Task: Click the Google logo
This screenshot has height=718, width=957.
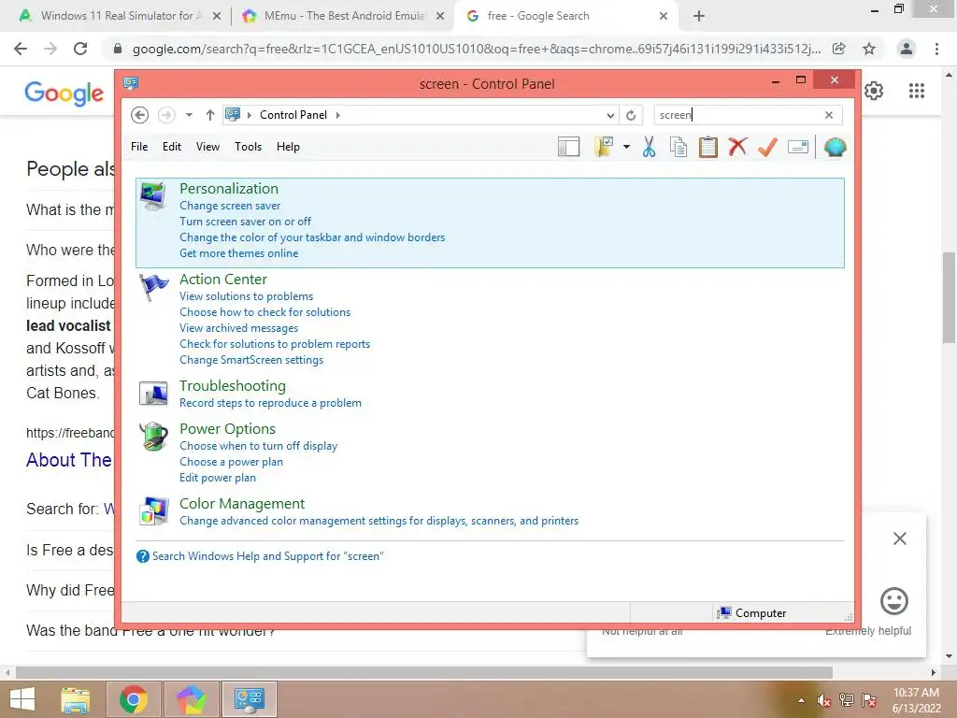Action: pyautogui.click(x=64, y=93)
